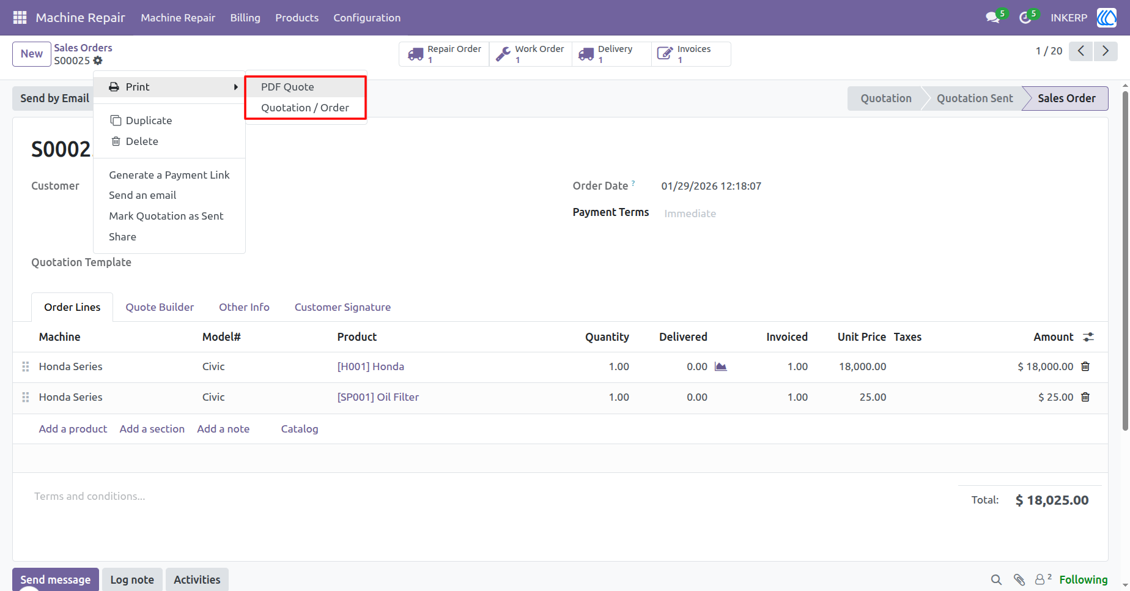The image size is (1130, 591).
Task: Click the gear icon next to S00025
Action: point(98,61)
